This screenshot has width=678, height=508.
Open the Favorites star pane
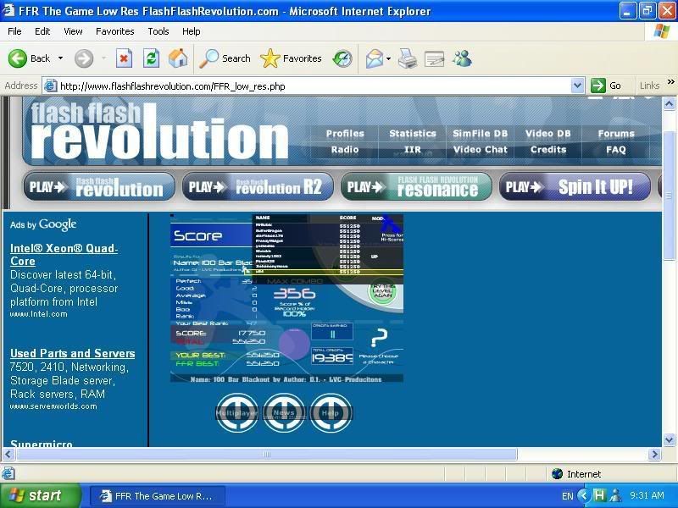coord(291,58)
